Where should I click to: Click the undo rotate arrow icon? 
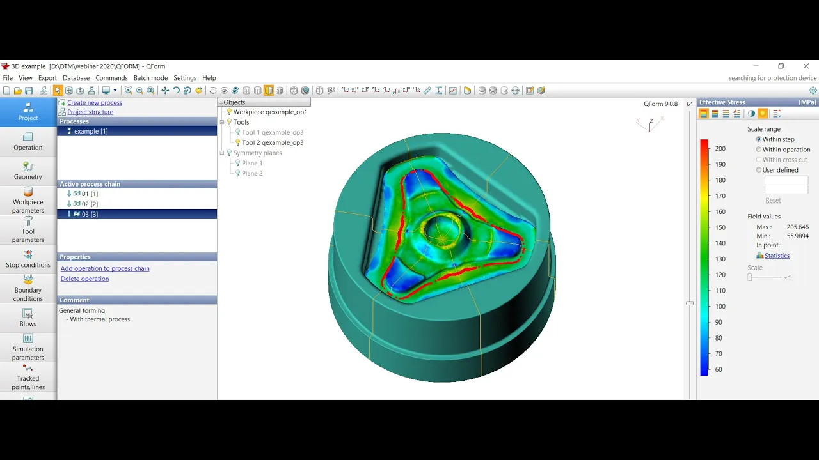point(176,91)
